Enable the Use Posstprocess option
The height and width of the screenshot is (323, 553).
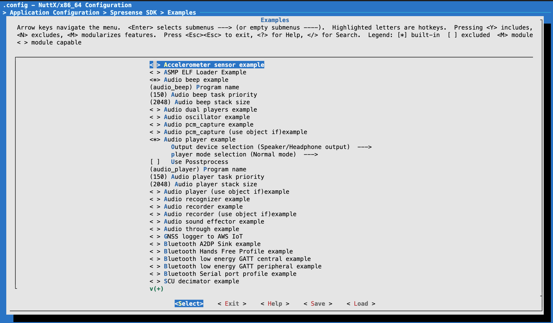(x=155, y=162)
